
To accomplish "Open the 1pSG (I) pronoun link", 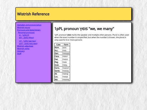I will [24, 35].
